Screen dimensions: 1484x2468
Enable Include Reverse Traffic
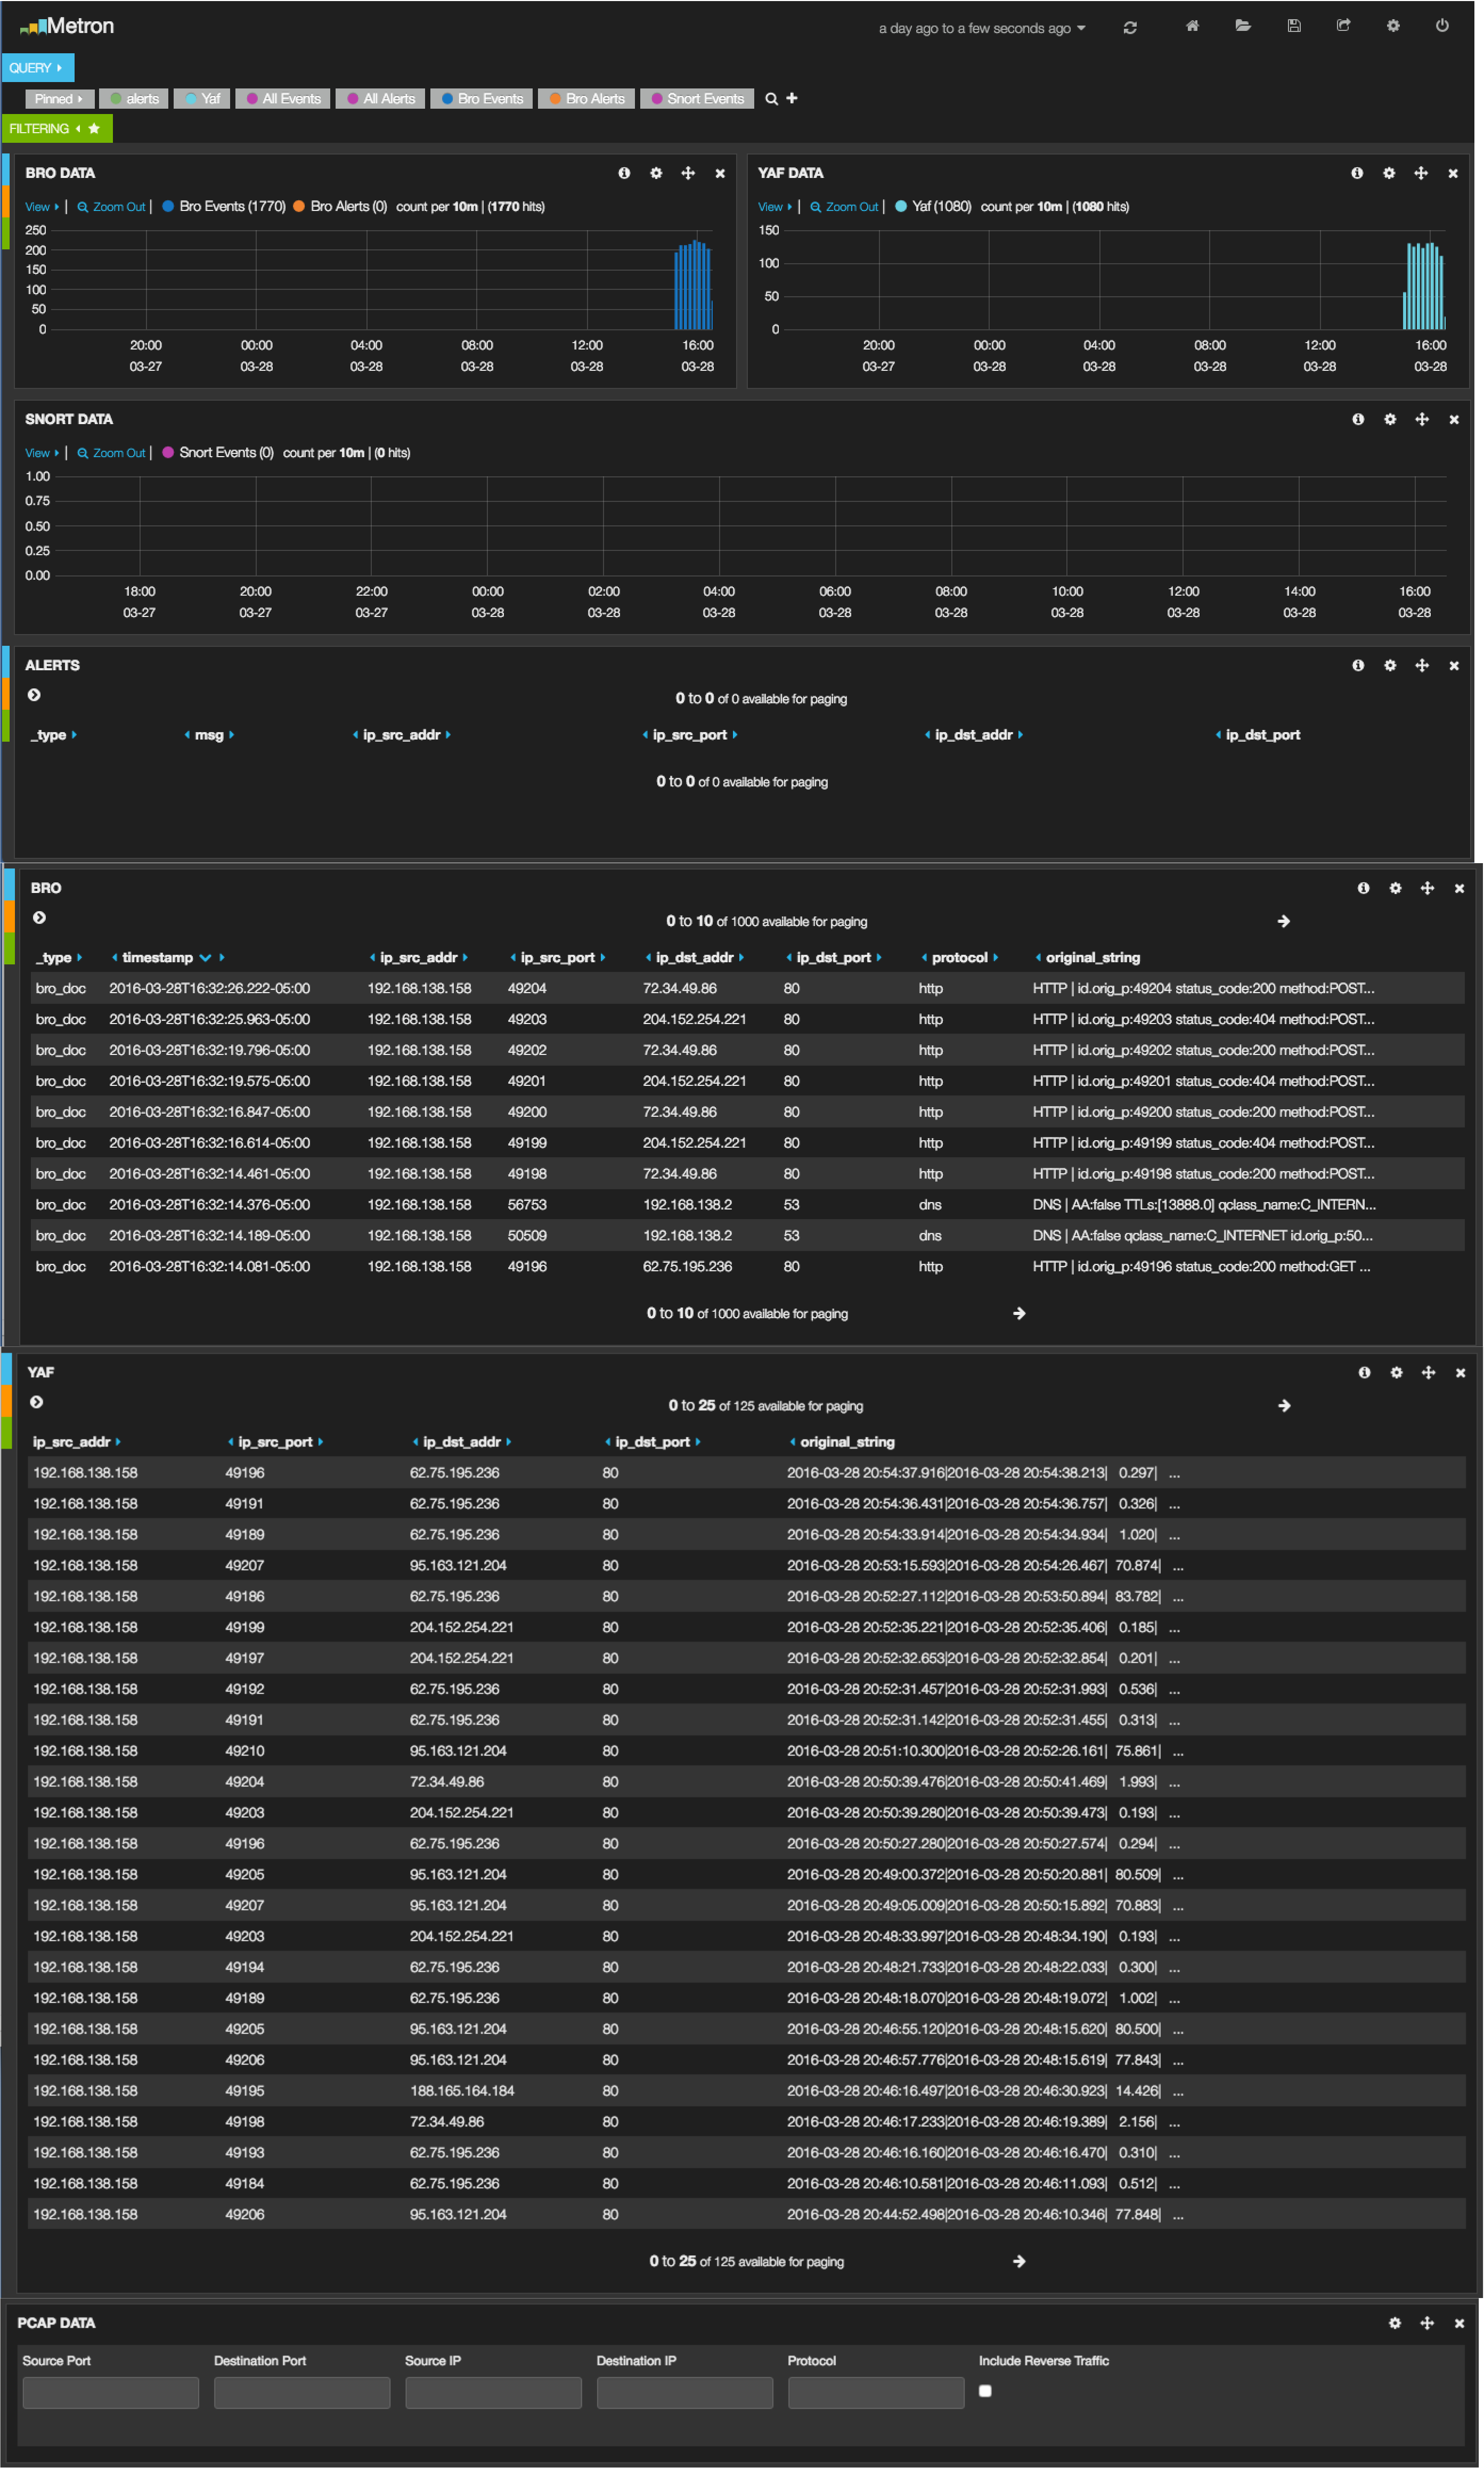pyautogui.click(x=986, y=2390)
